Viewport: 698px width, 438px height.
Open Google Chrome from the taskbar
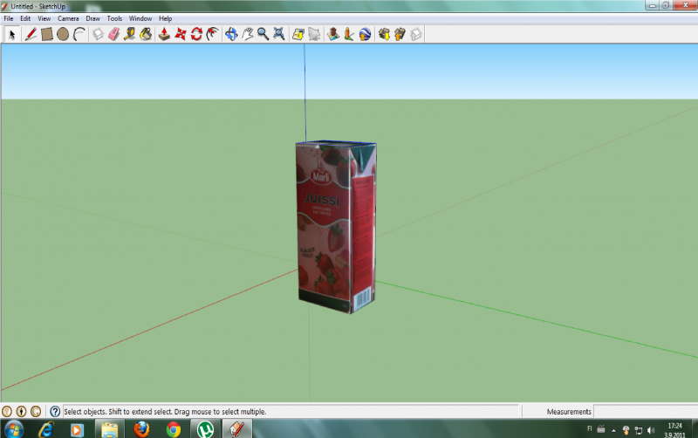point(174,429)
